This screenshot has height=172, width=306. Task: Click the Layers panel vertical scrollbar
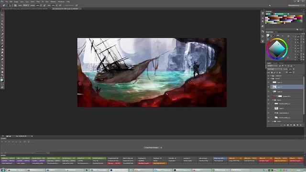point(304,96)
